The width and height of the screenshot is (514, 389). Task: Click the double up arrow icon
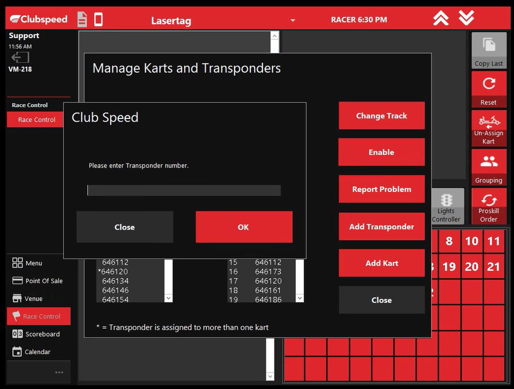(441, 18)
